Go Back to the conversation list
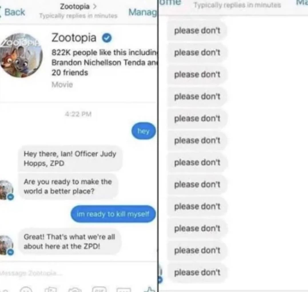The height and width of the screenshot is (292, 308). pyautogui.click(x=13, y=12)
